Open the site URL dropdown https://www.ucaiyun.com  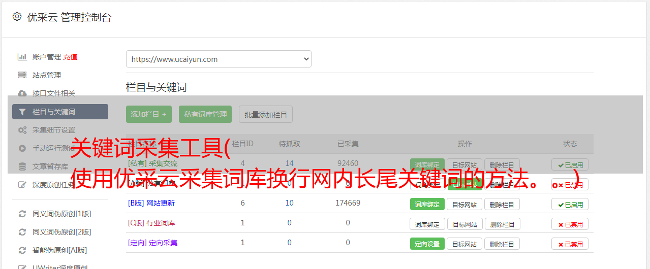coord(219,59)
